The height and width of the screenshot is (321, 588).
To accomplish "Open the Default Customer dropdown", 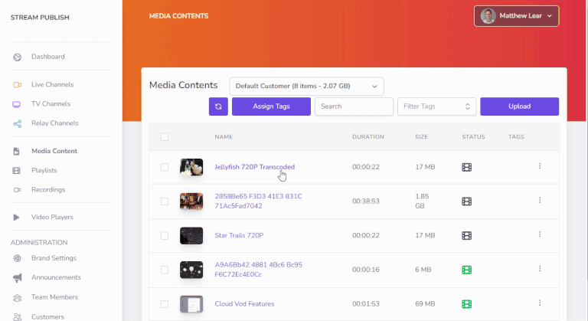I will click(x=306, y=87).
